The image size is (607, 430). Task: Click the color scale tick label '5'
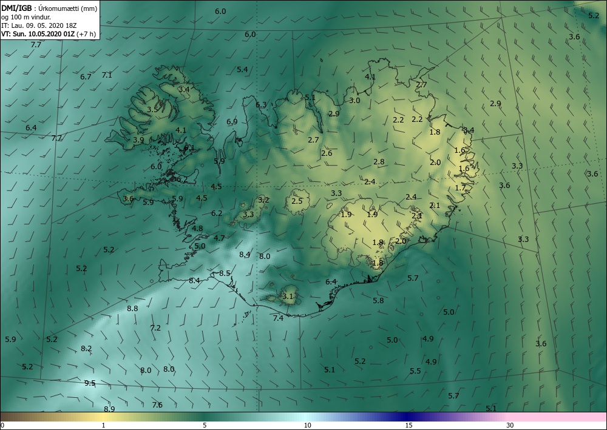tap(205, 425)
